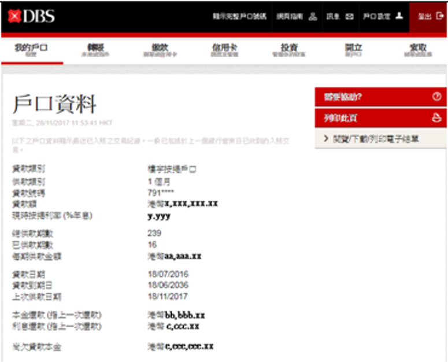Click the user guide person icon

click(x=313, y=17)
